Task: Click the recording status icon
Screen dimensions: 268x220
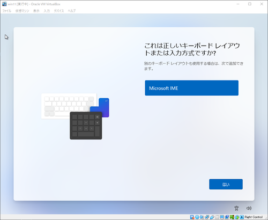Action: point(227,217)
